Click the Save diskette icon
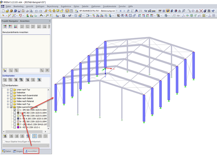The image size is (217, 163). pyautogui.click(x=19, y=11)
